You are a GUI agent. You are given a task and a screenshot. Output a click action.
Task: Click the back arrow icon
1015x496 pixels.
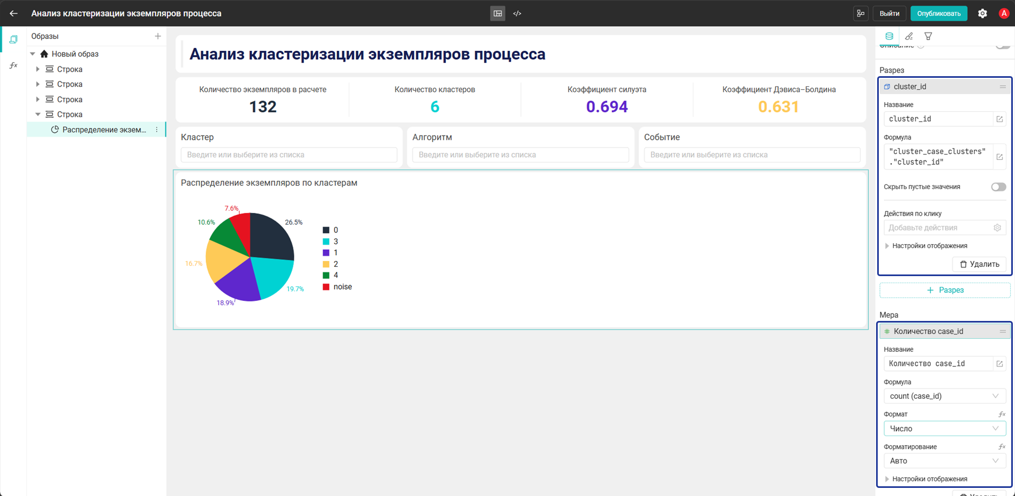(x=14, y=14)
